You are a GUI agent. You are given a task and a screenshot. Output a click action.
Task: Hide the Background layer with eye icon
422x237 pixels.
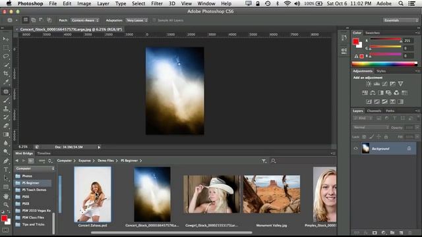[x=355, y=148]
